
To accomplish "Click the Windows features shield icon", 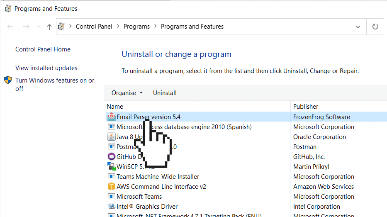I will pyautogui.click(x=8, y=80).
